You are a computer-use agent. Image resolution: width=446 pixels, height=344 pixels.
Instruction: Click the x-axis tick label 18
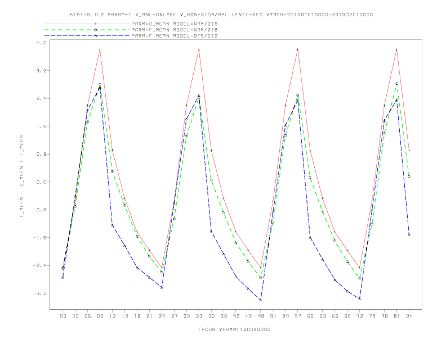137,316
